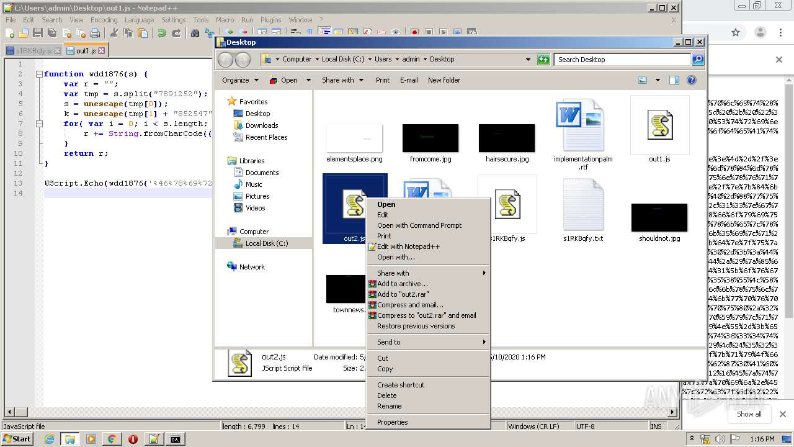Screen dimensions: 794x447
Task: Click the Change your view icon in Explorer
Action: [643, 80]
